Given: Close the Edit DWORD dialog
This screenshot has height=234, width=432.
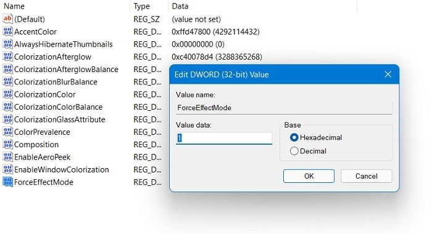Looking at the screenshot, I should (x=388, y=75).
